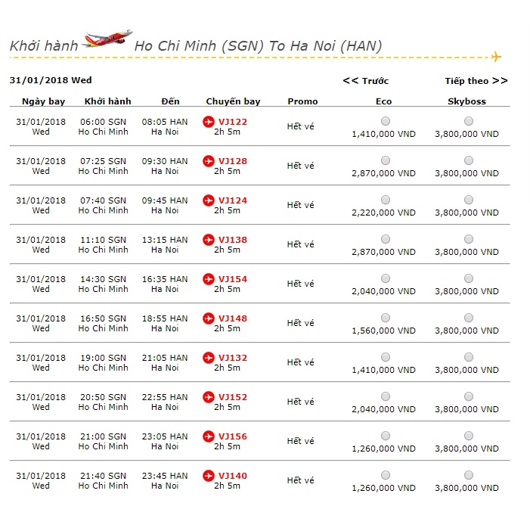Click the red plane icon beside VJ132
Screen dimensions: 530x531
pos(209,358)
